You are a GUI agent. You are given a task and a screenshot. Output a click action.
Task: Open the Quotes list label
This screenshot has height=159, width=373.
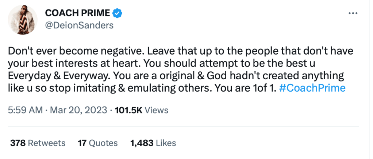click(x=103, y=143)
